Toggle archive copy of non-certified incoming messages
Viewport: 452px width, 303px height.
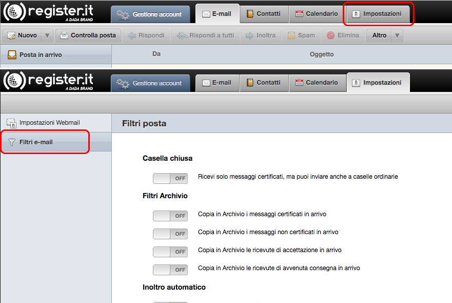click(170, 234)
